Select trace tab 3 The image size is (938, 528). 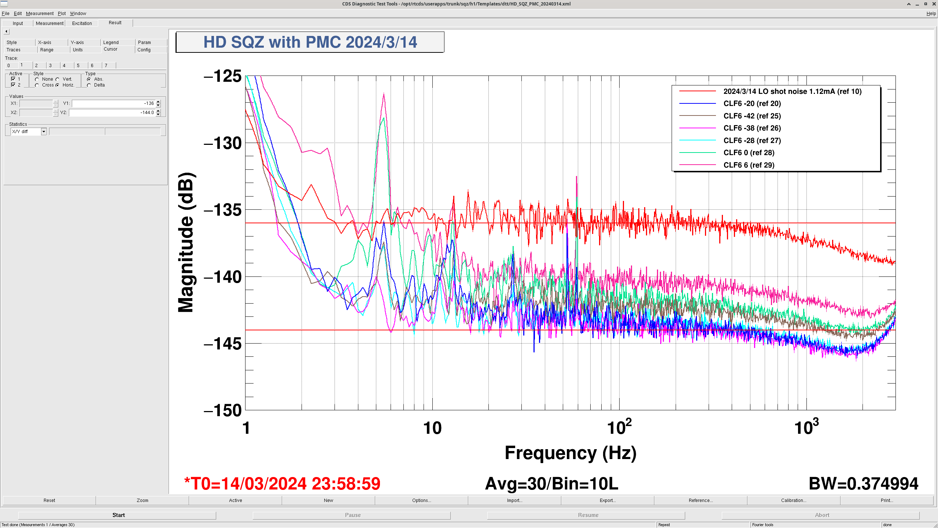pos(50,65)
